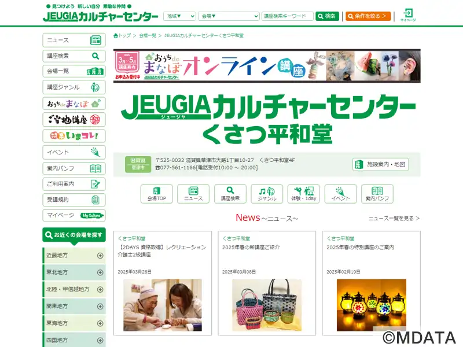Expand the 関東地方 region
This screenshot has width=463, height=347.
(x=74, y=307)
